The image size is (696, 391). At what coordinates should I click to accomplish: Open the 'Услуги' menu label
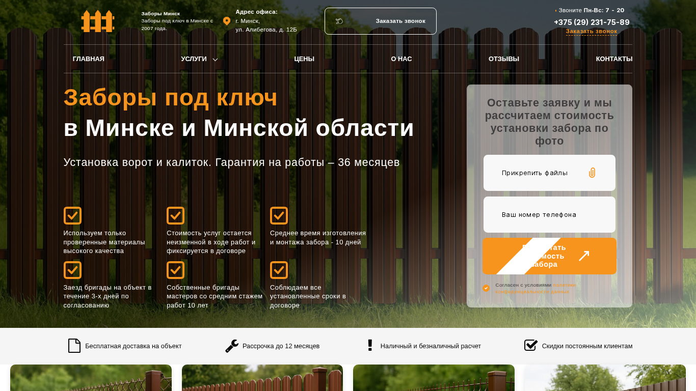pos(194,59)
